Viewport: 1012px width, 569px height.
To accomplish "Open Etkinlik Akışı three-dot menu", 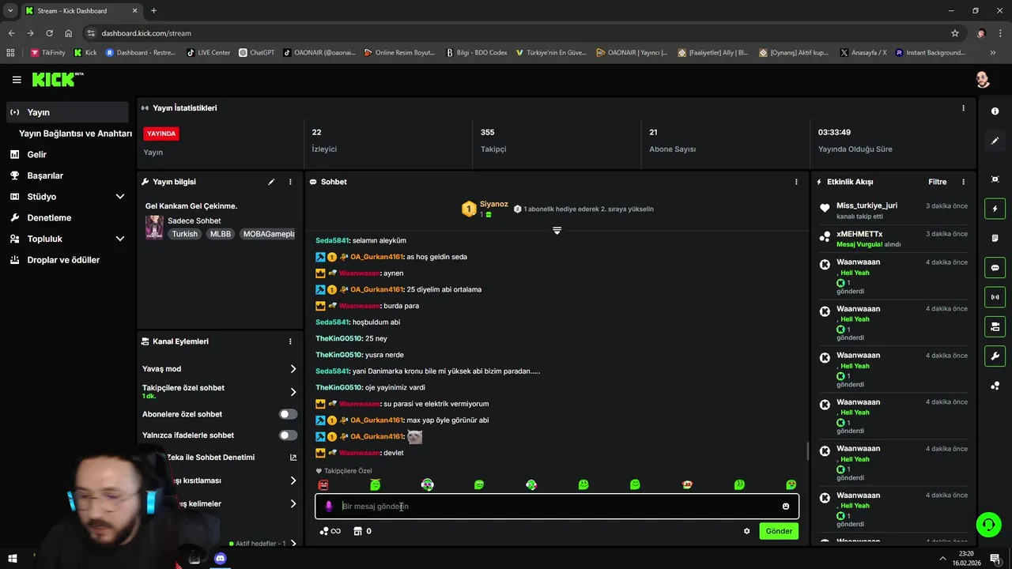I will click(963, 182).
